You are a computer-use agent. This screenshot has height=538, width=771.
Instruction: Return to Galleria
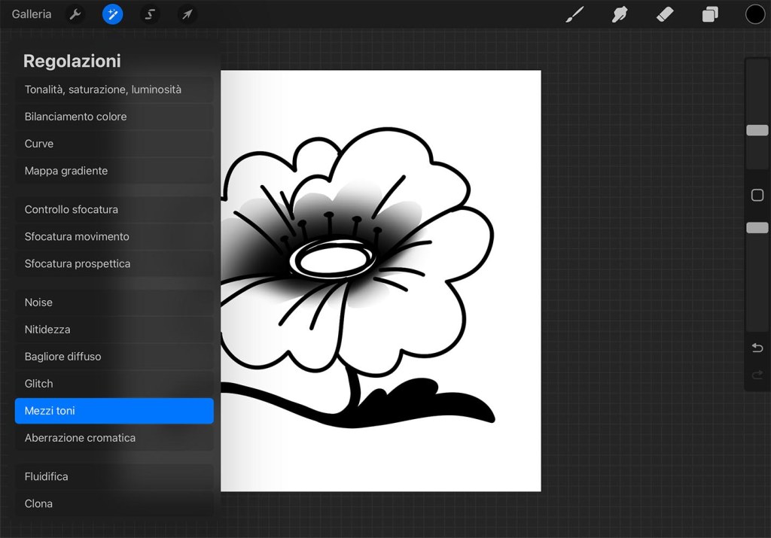[x=32, y=14]
